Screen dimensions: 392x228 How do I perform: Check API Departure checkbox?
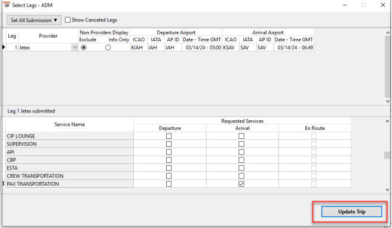(x=169, y=152)
